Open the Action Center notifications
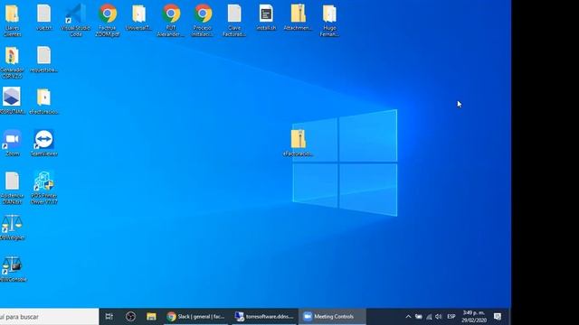The height and width of the screenshot is (325, 579). point(498,317)
